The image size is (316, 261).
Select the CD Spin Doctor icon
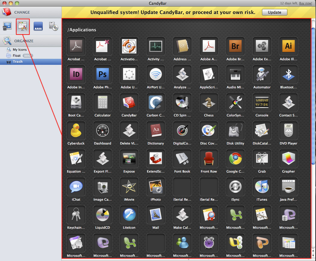coord(182,102)
